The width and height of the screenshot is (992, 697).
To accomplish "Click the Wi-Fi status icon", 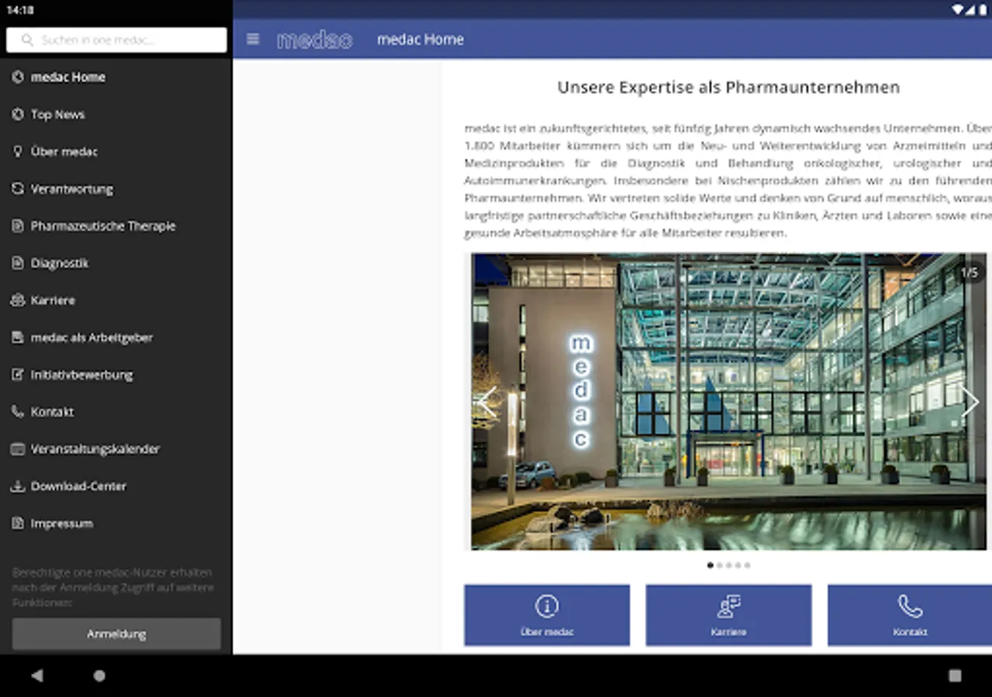I will (x=959, y=10).
